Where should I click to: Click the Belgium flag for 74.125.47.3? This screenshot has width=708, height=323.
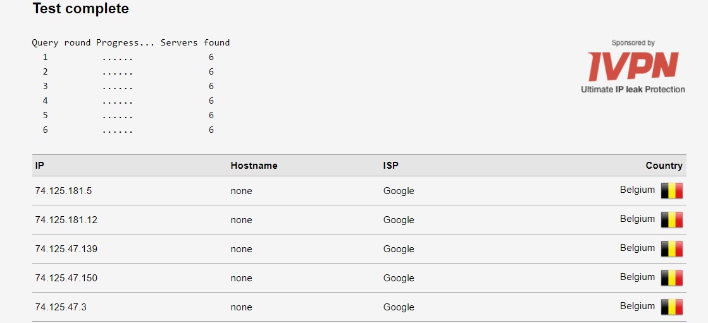pos(672,307)
